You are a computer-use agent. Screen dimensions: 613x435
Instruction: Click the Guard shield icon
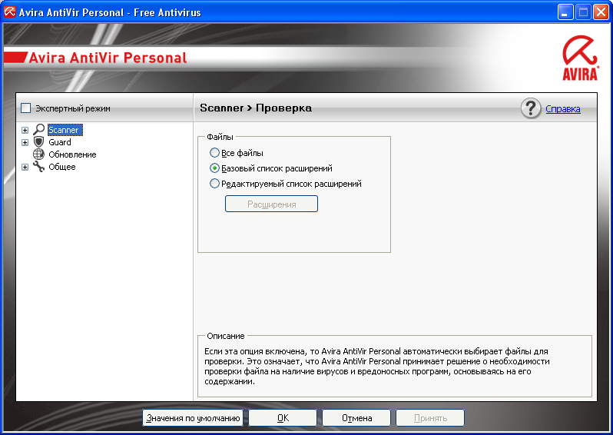point(38,142)
